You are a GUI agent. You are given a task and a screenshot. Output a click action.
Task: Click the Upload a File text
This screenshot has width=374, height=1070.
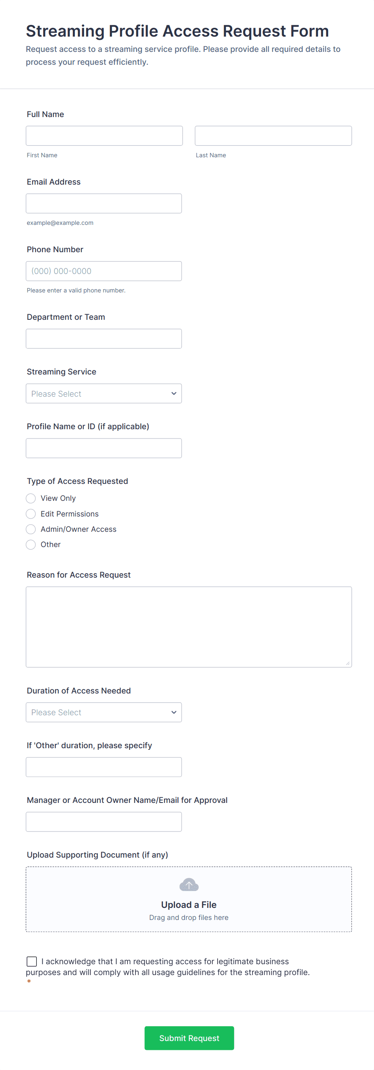coord(189,905)
